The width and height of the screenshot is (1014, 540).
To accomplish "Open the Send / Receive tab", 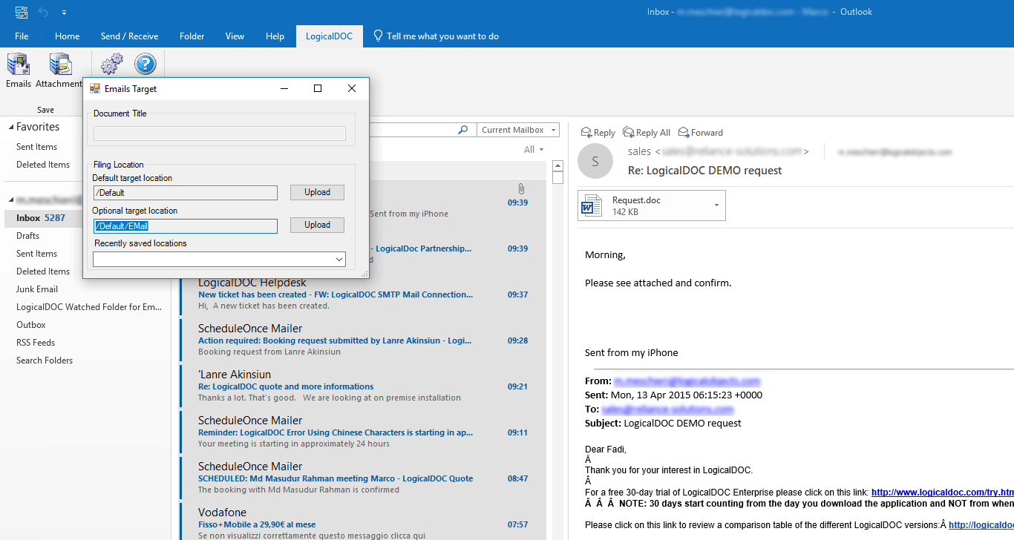I will (x=129, y=36).
